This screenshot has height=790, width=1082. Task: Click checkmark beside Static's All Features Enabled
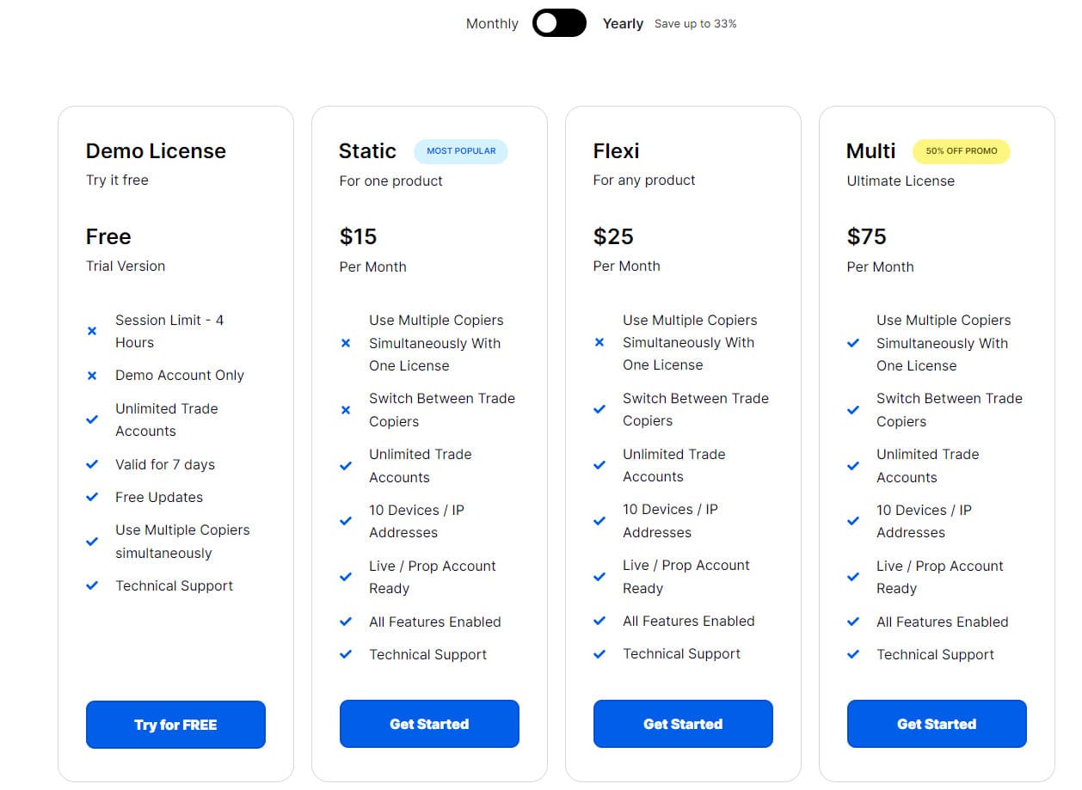(x=346, y=622)
